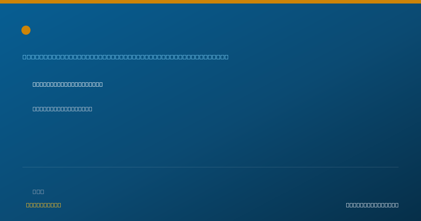The width and height of the screenshot is (421, 221).
Task: Select the long light-blue headline text line
Action: click(x=126, y=57)
